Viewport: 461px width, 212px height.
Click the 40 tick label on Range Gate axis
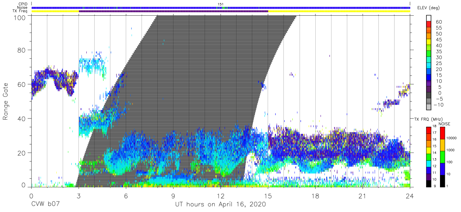coord(22,119)
